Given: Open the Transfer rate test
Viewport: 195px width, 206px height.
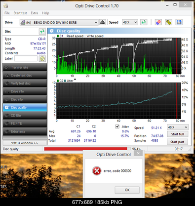Looking at the screenshot, I should 25,67.
